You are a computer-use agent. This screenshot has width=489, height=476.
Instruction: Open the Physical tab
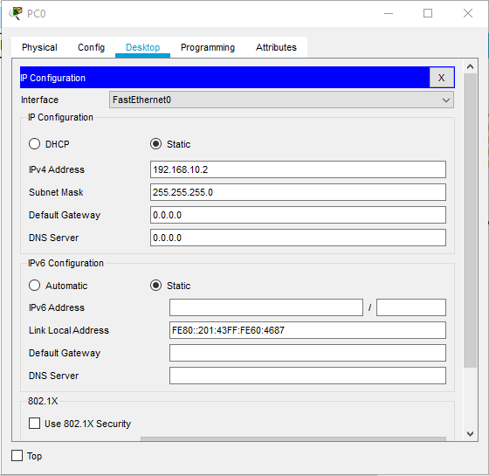39,47
